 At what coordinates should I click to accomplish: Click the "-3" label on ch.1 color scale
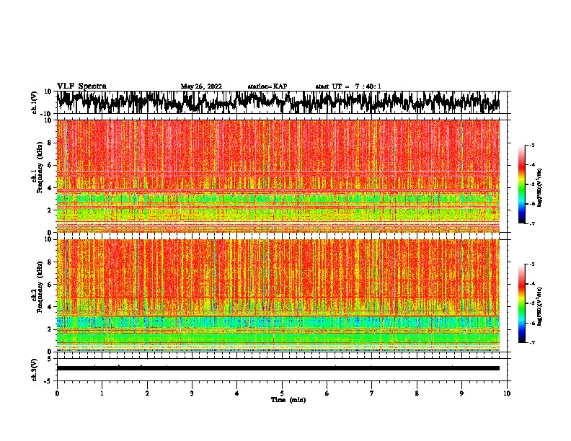[532, 145]
